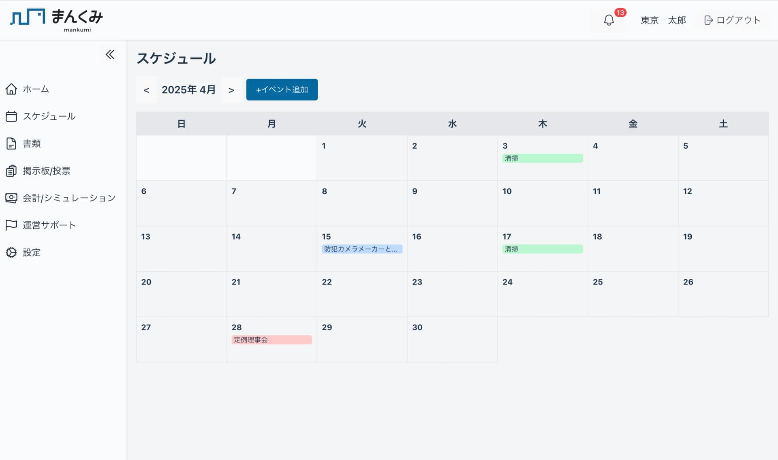This screenshot has height=460, width=778.
Task: Click the flag icon for 運営サポート
Action: (x=11, y=225)
